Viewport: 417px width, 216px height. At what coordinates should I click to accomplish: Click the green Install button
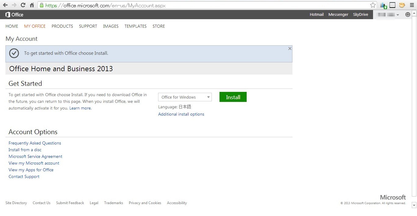(x=233, y=97)
